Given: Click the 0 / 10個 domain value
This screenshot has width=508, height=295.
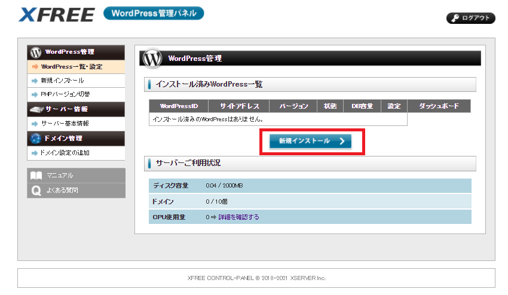Looking at the screenshot, I should tap(216, 201).
